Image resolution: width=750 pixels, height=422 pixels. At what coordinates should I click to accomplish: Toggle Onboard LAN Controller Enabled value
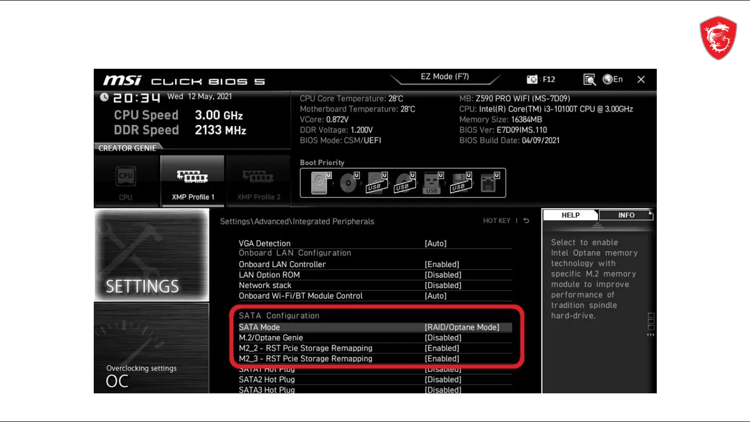pyautogui.click(x=442, y=264)
